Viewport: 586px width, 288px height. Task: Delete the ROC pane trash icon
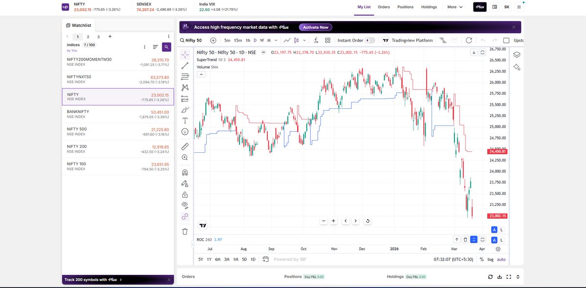[465, 240]
